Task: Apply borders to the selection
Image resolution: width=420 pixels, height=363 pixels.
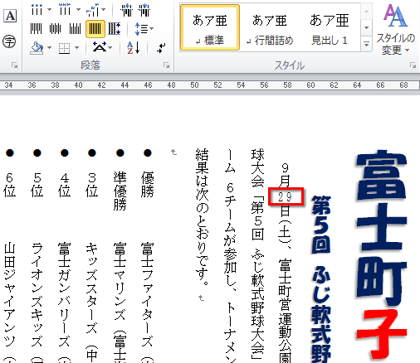Action: click(65, 48)
